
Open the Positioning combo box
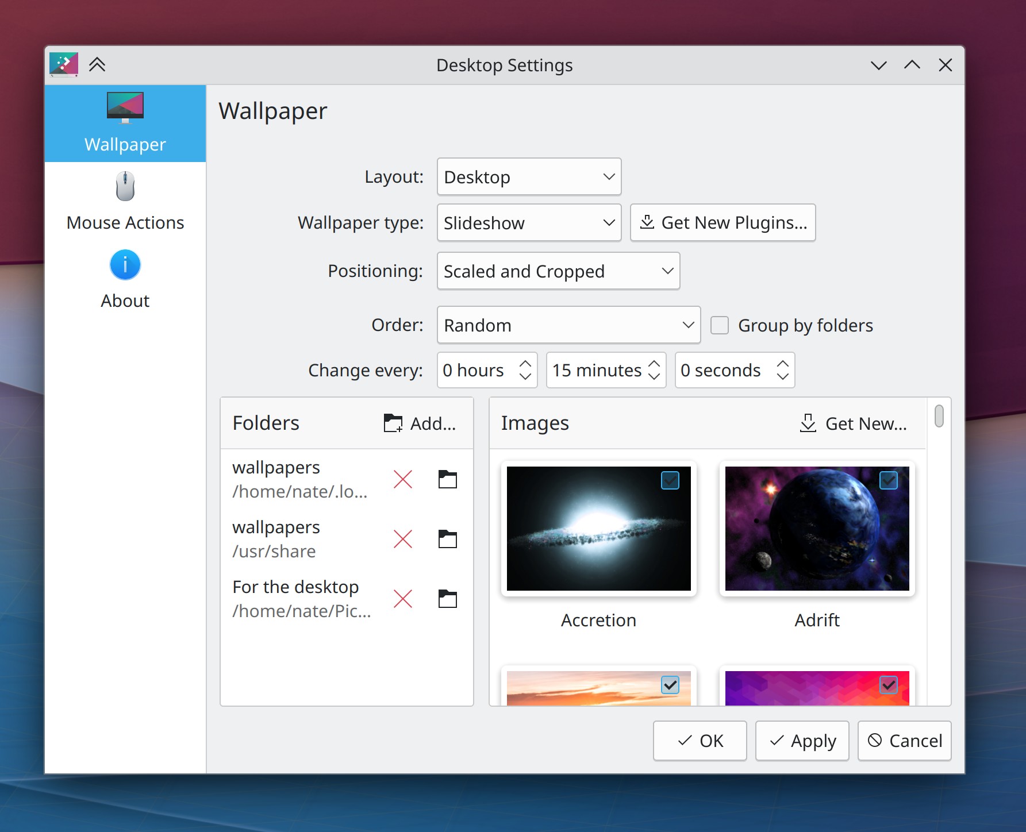558,271
